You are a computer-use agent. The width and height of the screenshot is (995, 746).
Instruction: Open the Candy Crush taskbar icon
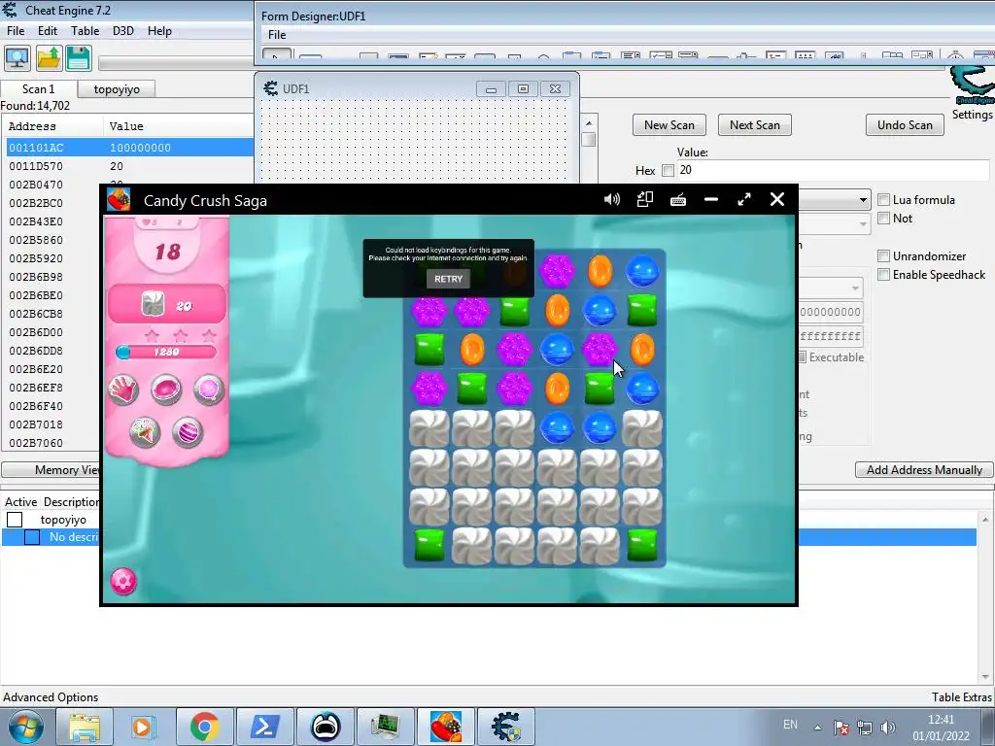(x=446, y=727)
